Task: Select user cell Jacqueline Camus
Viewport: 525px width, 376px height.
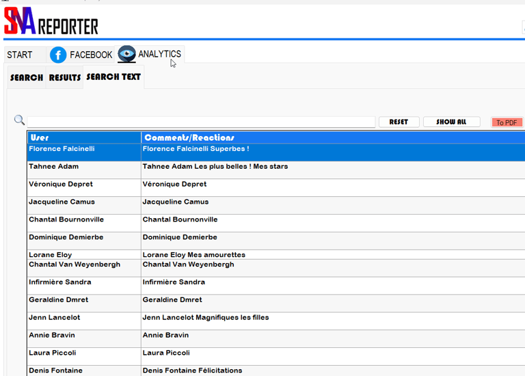Action: coord(84,206)
